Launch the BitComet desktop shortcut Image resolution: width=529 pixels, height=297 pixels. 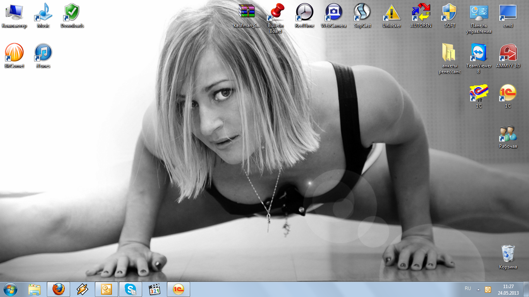(14, 56)
